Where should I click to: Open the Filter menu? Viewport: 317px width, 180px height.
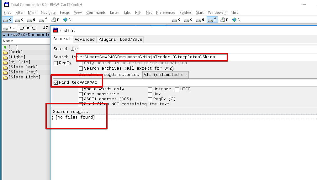[19, 13]
